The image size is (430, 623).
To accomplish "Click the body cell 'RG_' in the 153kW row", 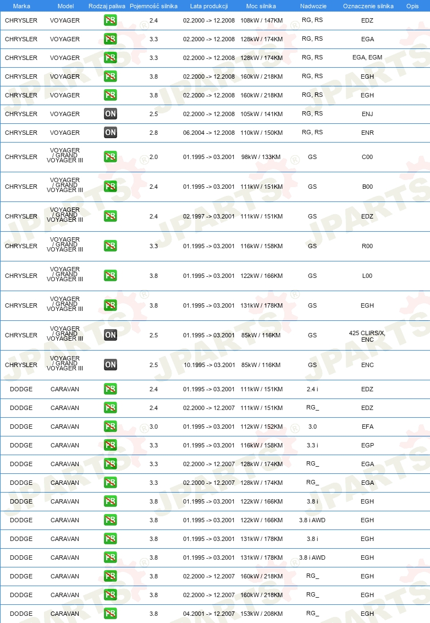I will coord(312,614).
